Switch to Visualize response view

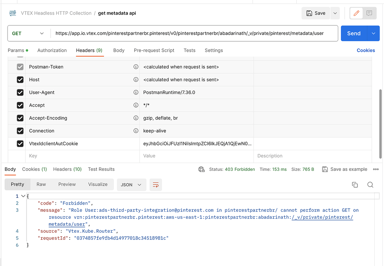[98, 184]
